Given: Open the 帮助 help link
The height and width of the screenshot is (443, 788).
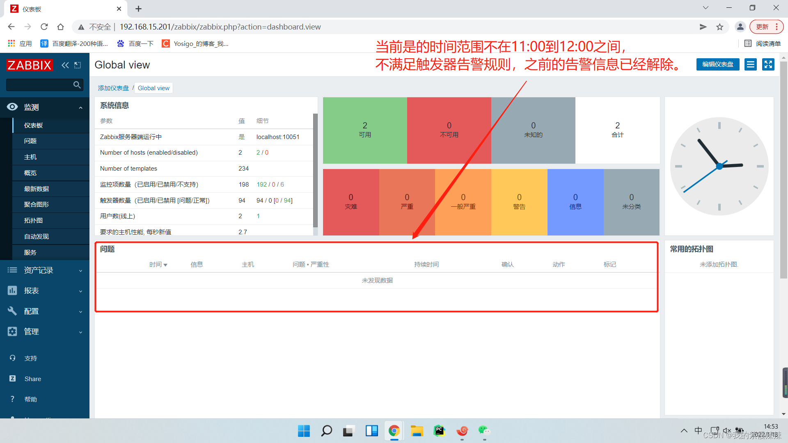Looking at the screenshot, I should tap(31, 399).
